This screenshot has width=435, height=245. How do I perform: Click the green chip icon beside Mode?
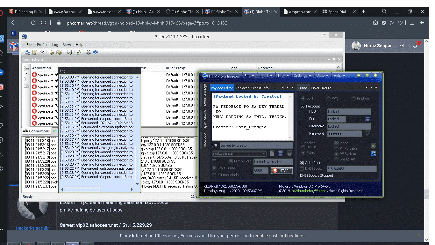coord(373,146)
